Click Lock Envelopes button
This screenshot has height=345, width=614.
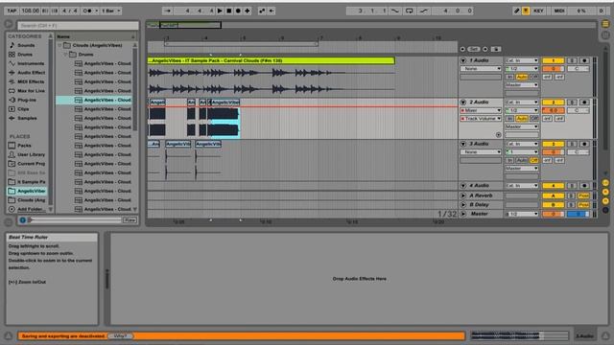point(496,49)
